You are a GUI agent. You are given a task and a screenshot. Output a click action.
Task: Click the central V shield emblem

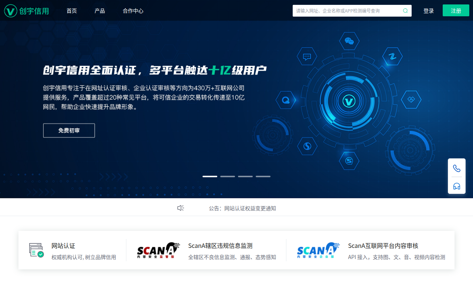pos(348,101)
